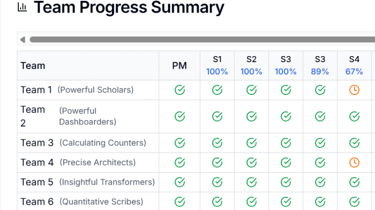This screenshot has height=210, width=375.
Task: Click the S1 column header
Action: tap(217, 59)
